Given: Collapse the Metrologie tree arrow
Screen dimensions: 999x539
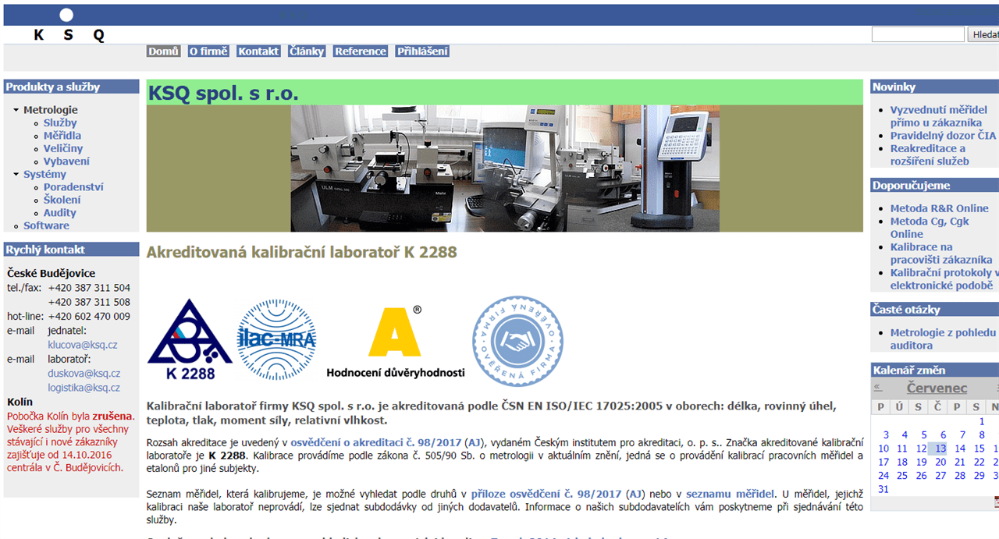Looking at the screenshot, I should click(16, 110).
